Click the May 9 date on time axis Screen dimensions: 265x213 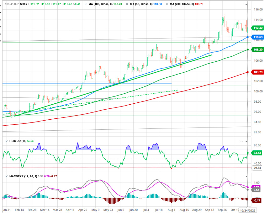95,210
